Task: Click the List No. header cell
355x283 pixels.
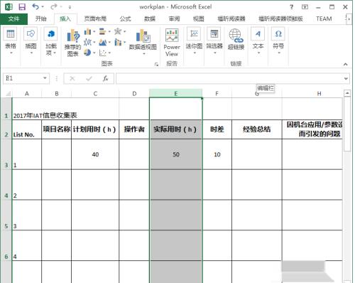Action: [x=27, y=129]
